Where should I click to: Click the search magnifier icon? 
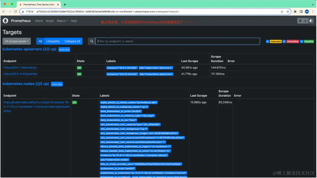pos(92,41)
